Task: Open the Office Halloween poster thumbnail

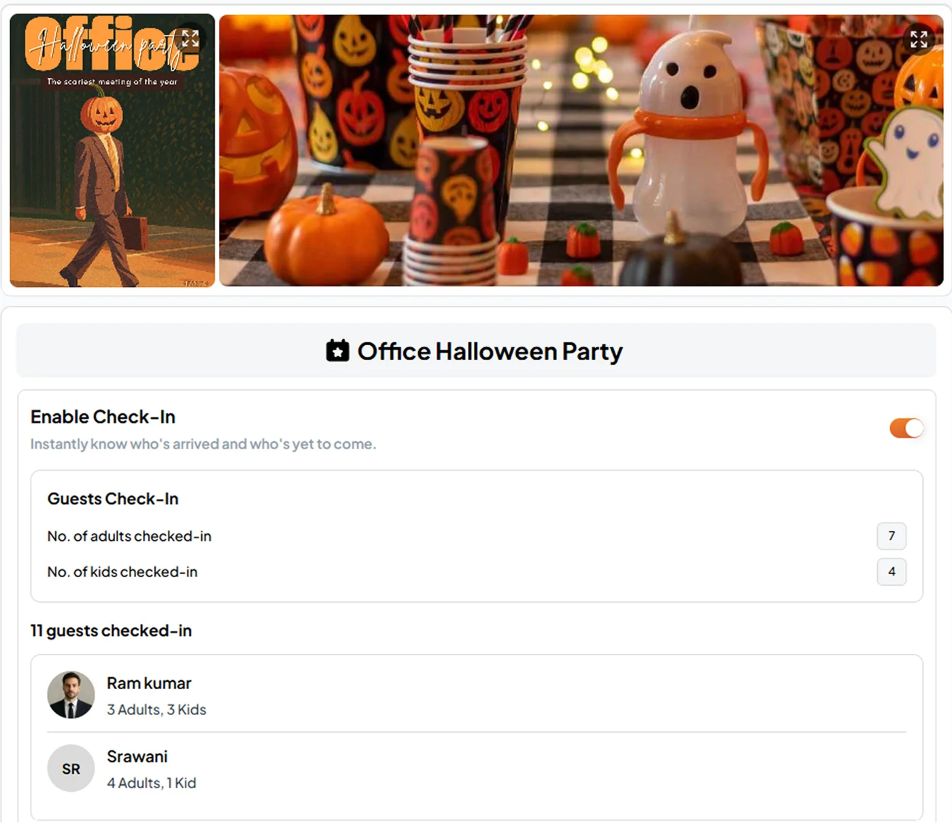Action: 112,151
